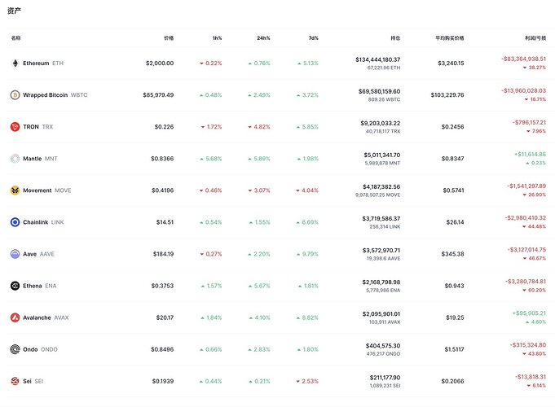The width and height of the screenshot is (555, 407).
Task: Open the Avalanche AVAX asset name link
Action: [46, 318]
